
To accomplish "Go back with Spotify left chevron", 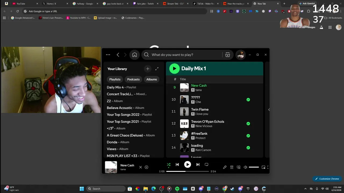I will [118, 55].
